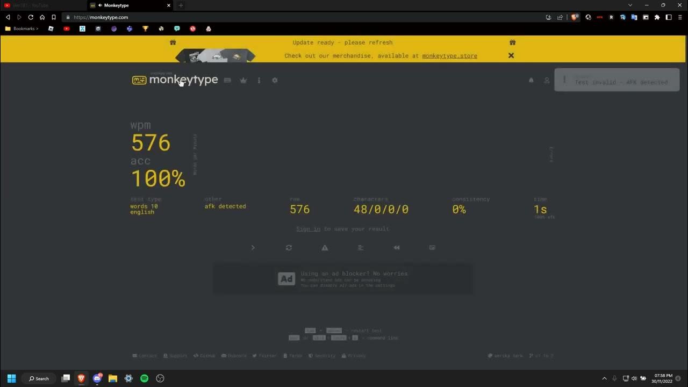The height and width of the screenshot is (387, 688).
Task: Reload the page
Action: 31,17
